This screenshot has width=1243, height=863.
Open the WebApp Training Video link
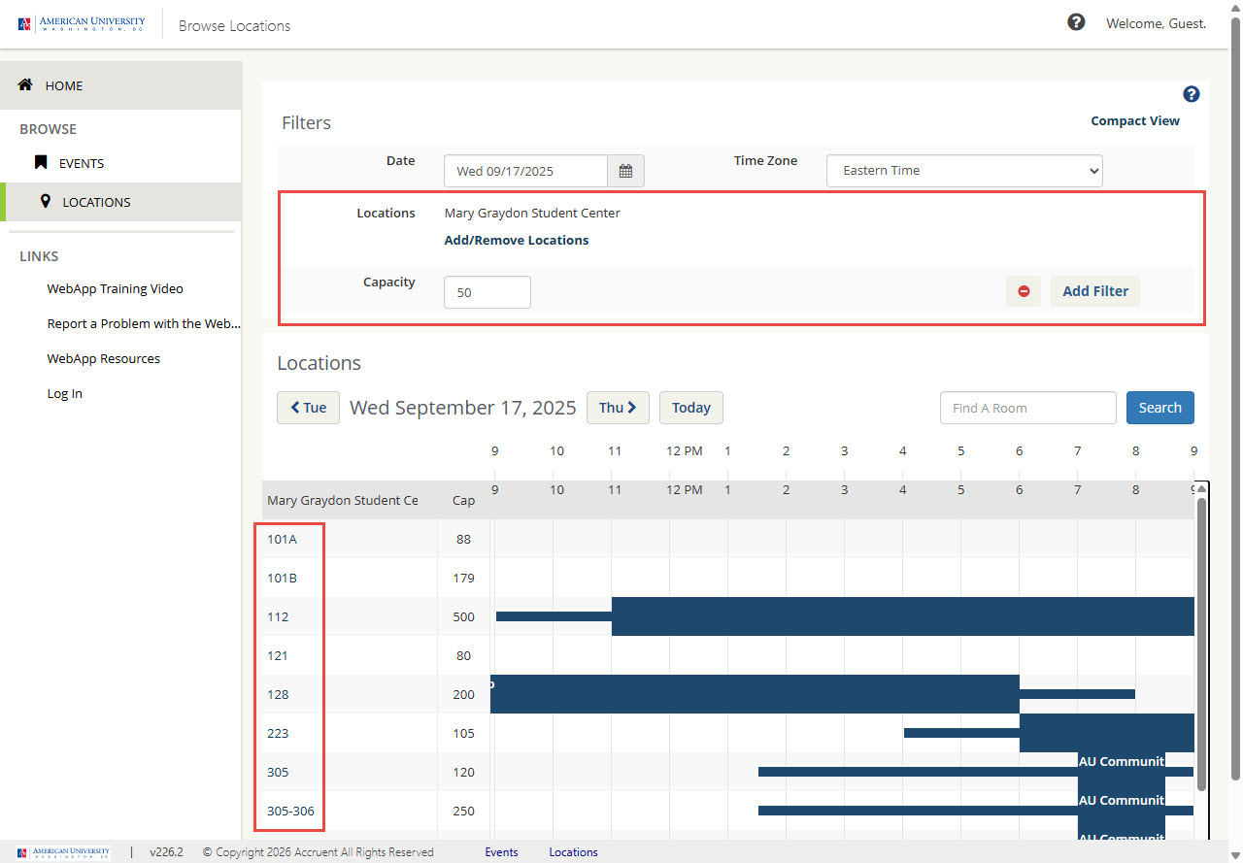point(115,288)
